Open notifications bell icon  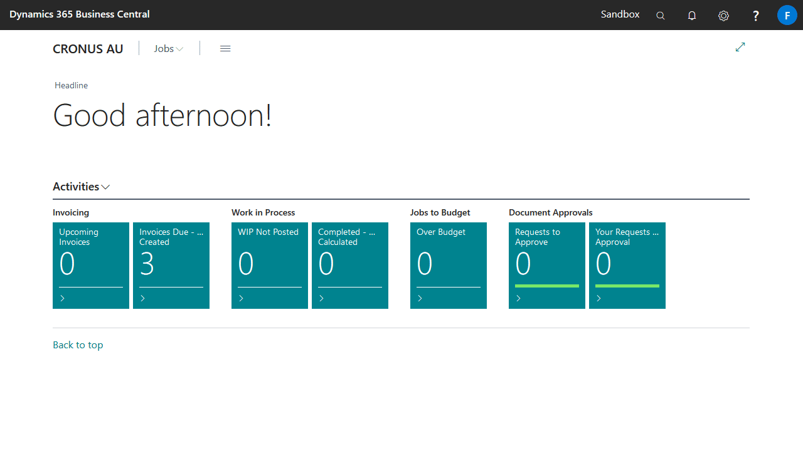pos(692,16)
